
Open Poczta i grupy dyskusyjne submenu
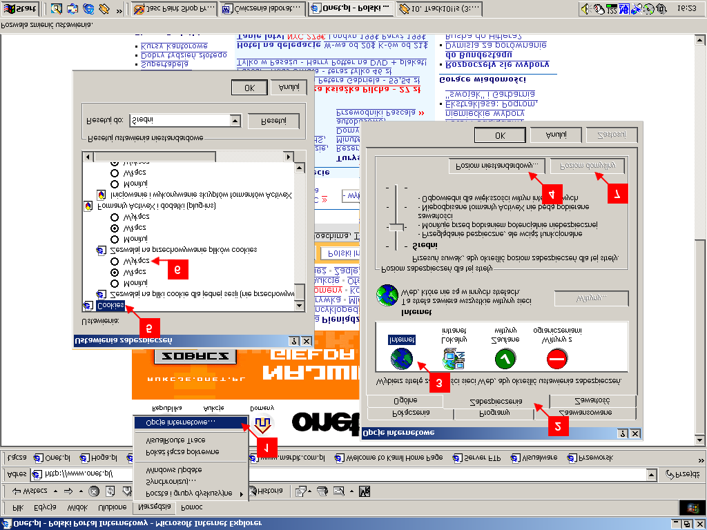tap(191, 494)
